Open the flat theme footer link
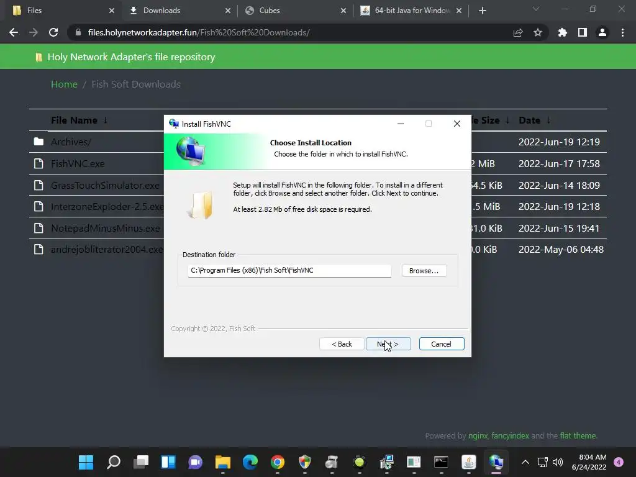Image resolution: width=636 pixels, height=477 pixels. click(x=578, y=435)
